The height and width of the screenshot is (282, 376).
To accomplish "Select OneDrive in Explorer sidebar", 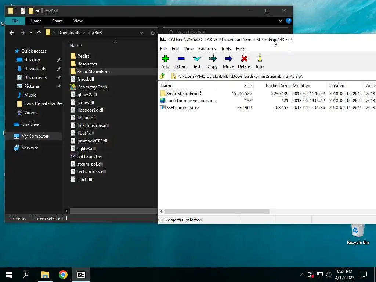I will point(30,124).
